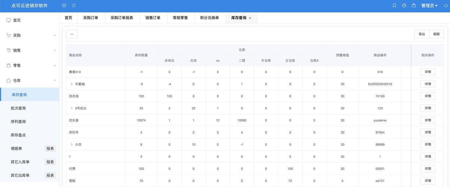Click the 商品编号 column header

coord(380,55)
